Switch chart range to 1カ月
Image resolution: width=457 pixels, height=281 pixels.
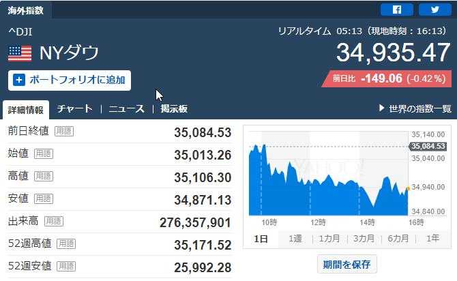(x=329, y=239)
